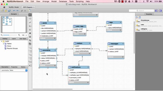Click the Navigator diagram overview thumbnail
The height and width of the screenshot is (91, 163).
[x=14, y=25]
